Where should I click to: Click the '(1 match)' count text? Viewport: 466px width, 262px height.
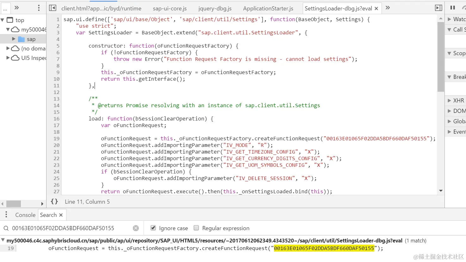click(416, 241)
